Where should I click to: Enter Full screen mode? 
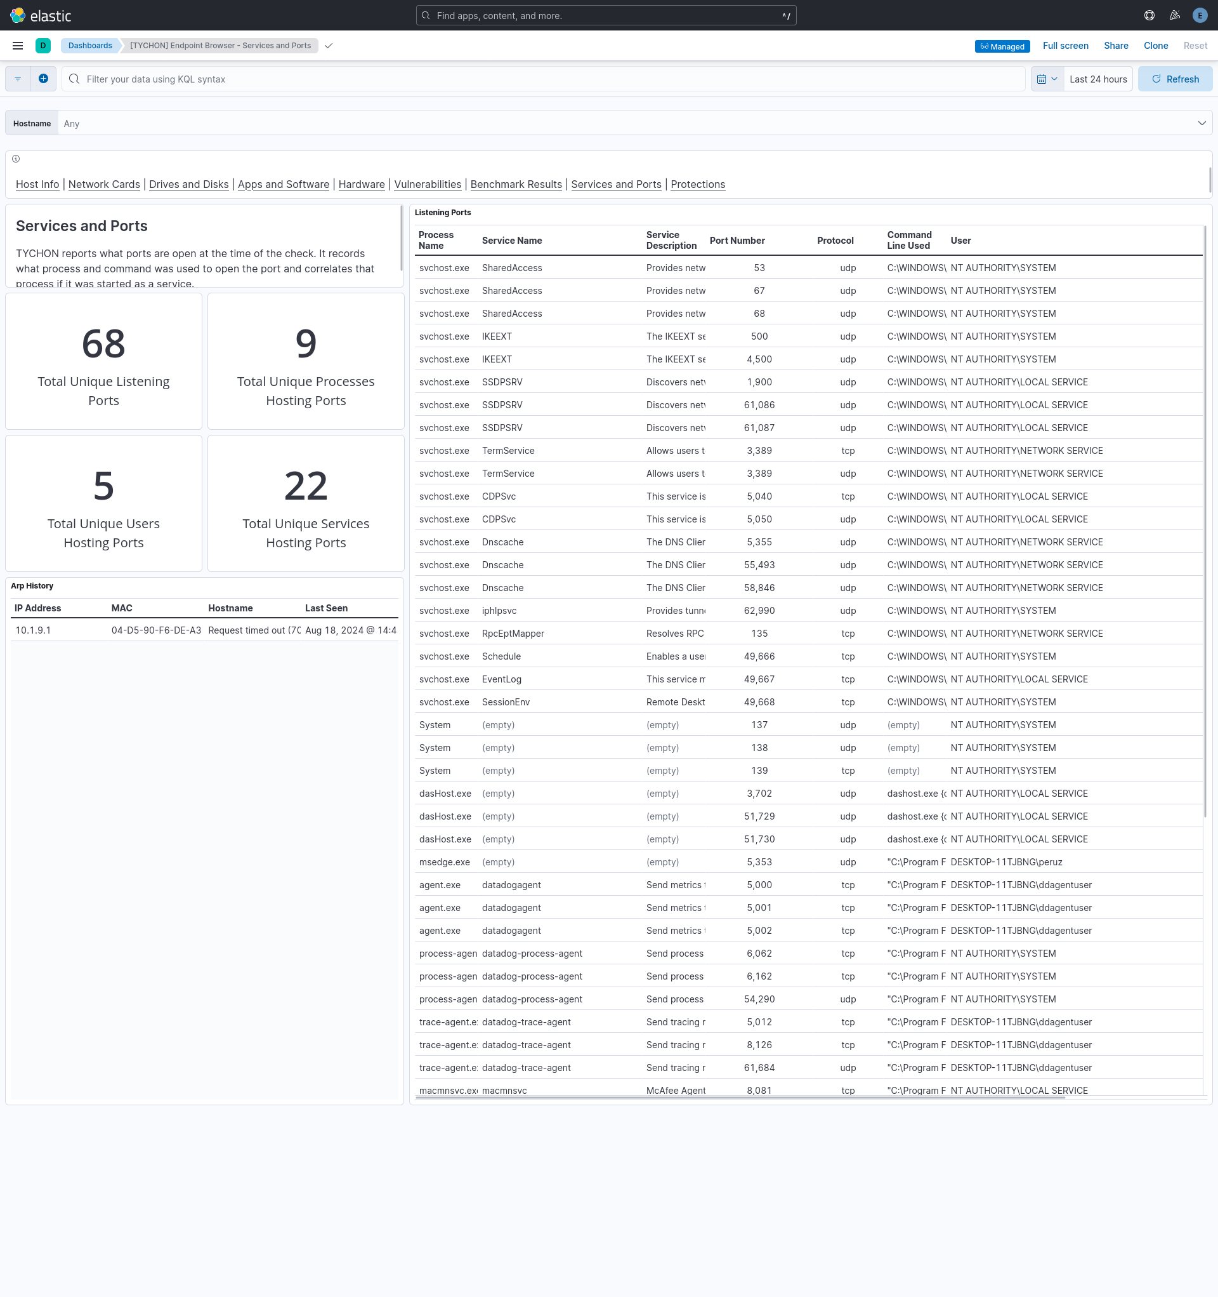click(x=1065, y=46)
